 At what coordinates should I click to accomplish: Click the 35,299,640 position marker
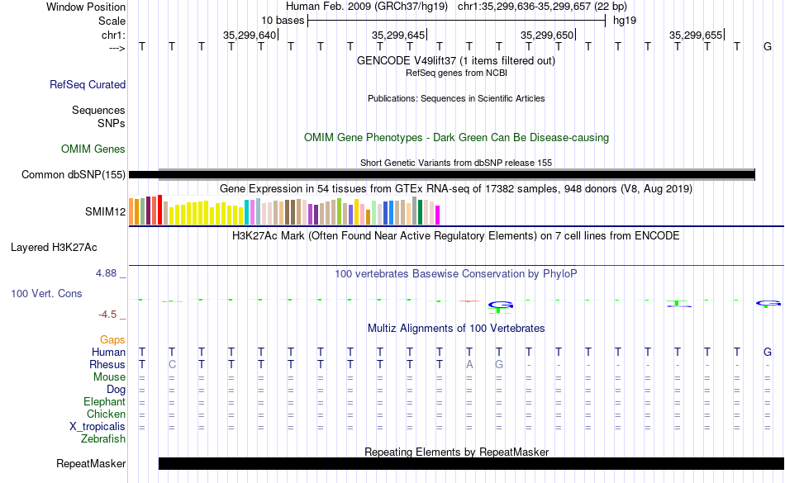coord(250,35)
